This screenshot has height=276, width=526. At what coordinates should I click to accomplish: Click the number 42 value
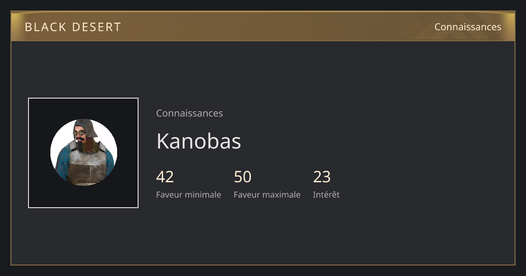(x=165, y=177)
